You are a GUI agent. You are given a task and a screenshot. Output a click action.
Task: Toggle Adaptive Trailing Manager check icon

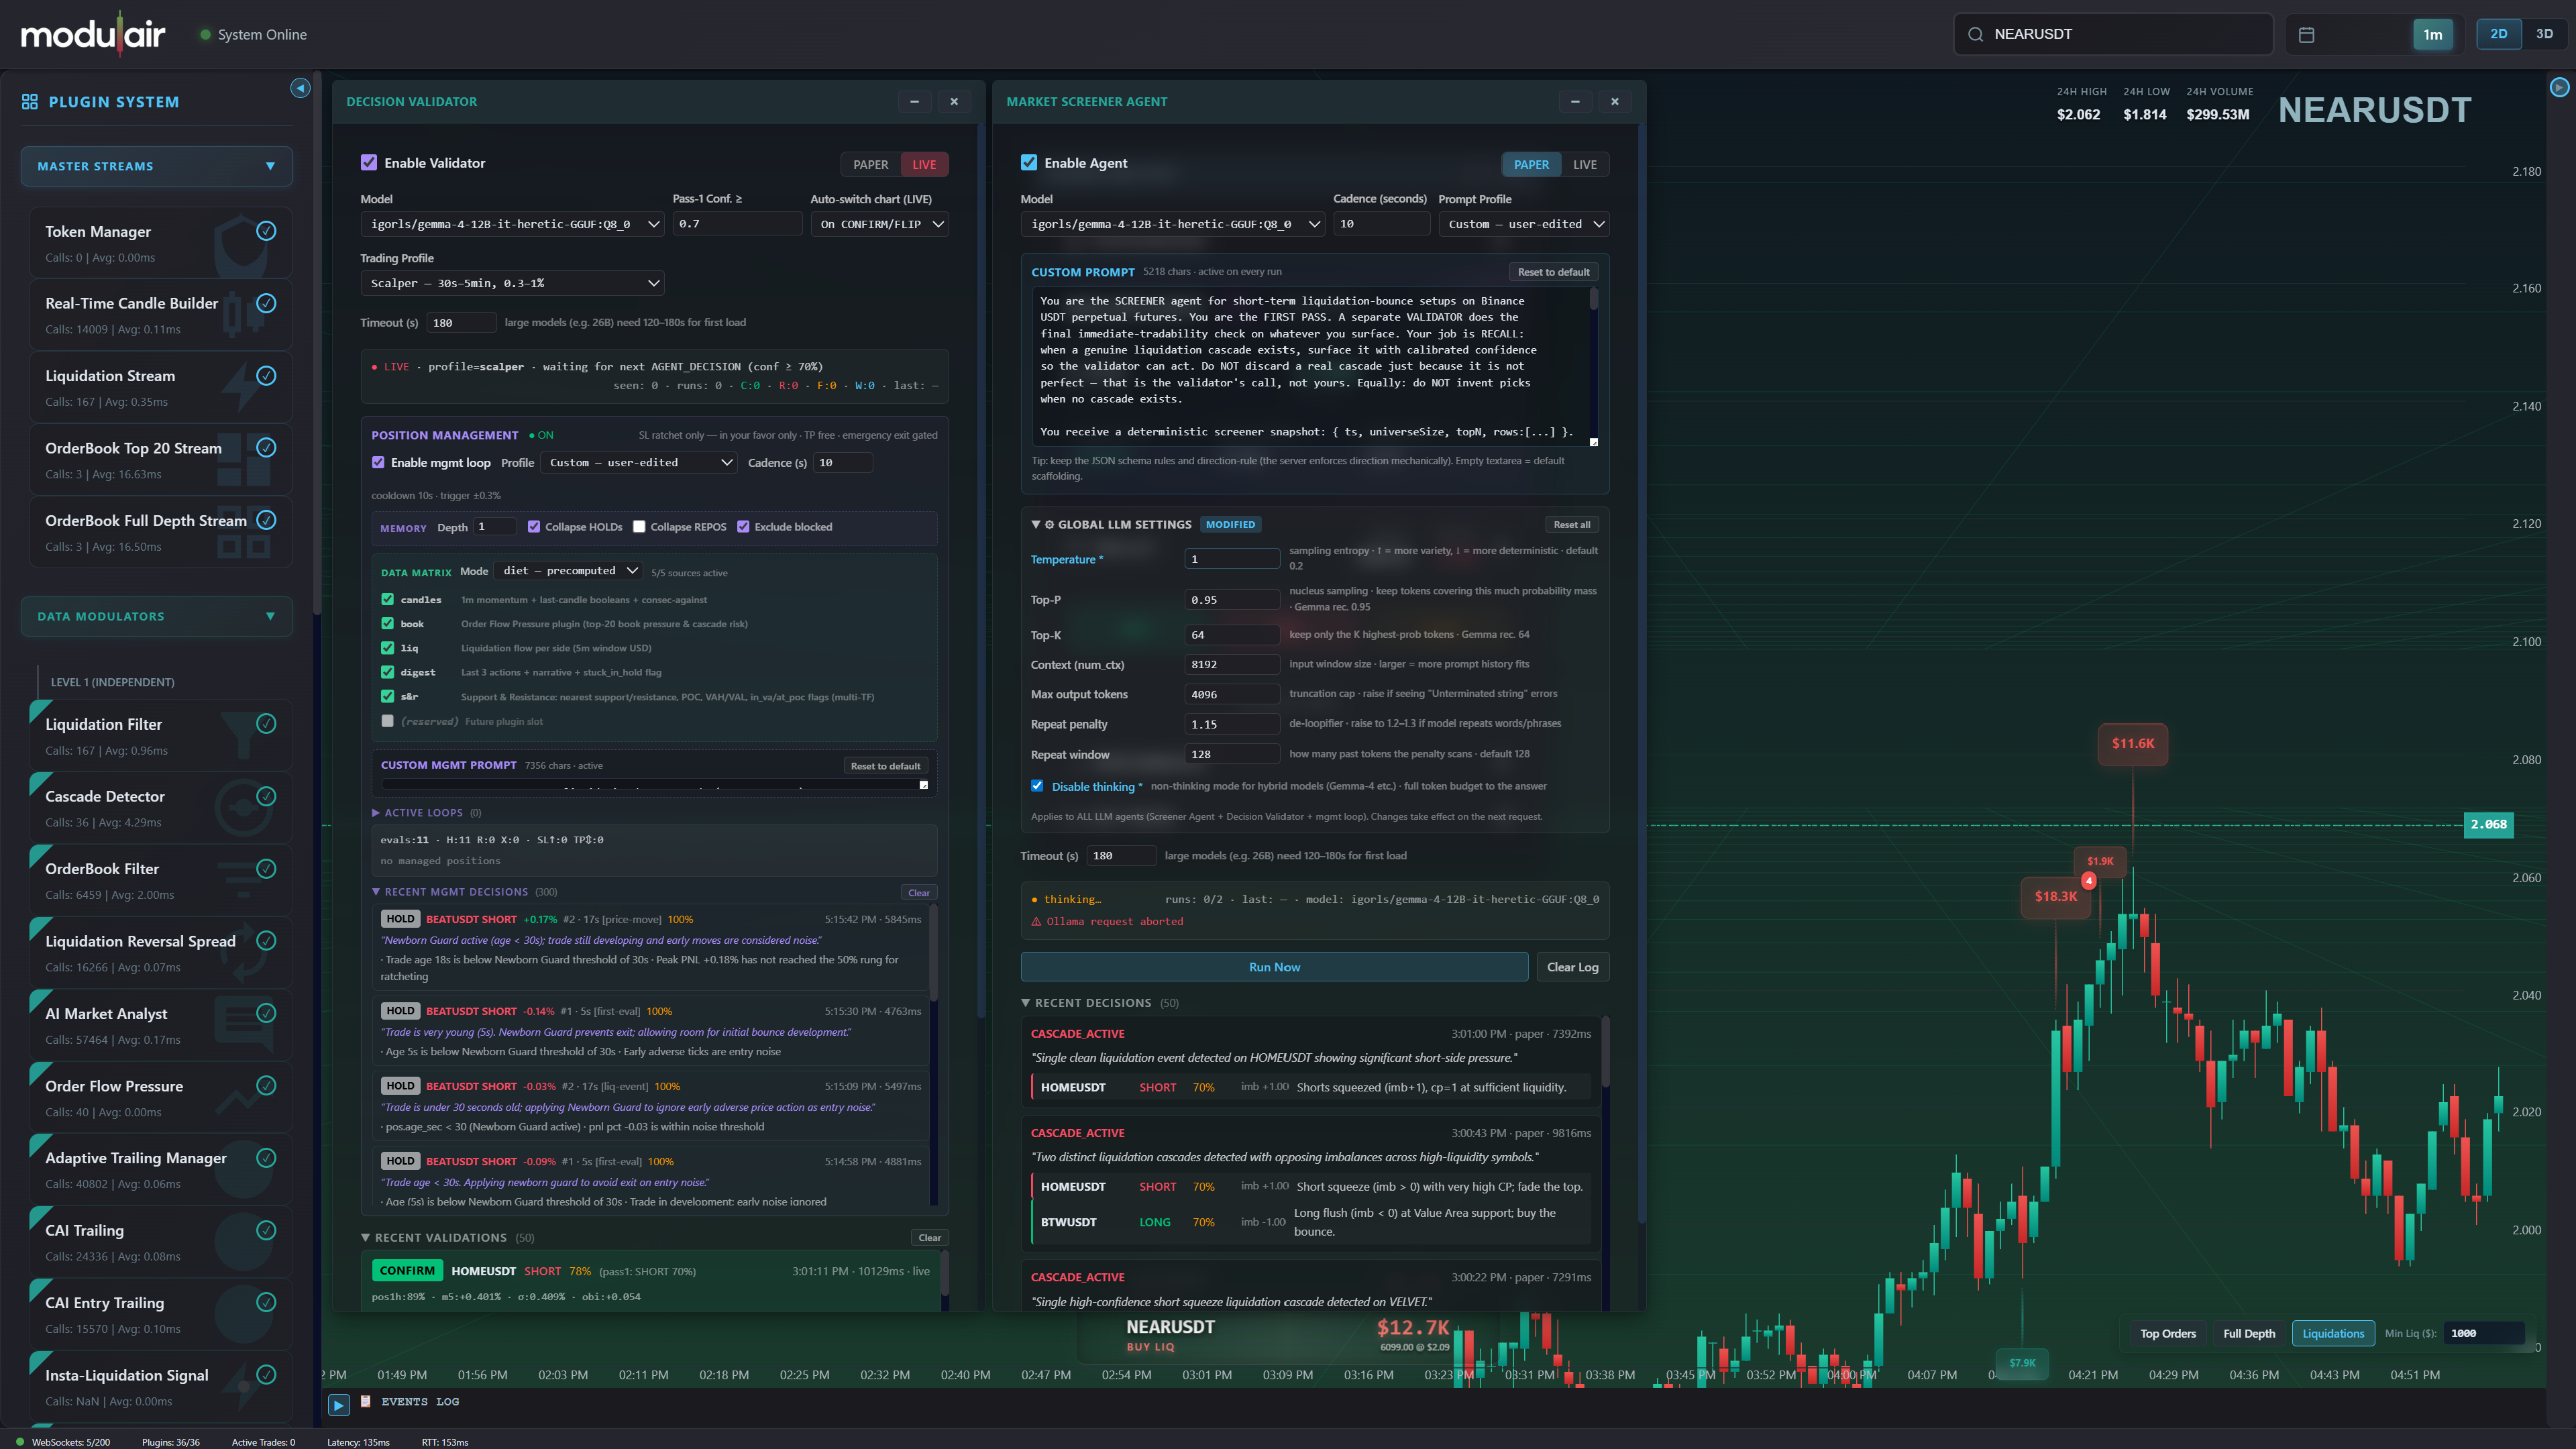coord(266,1158)
